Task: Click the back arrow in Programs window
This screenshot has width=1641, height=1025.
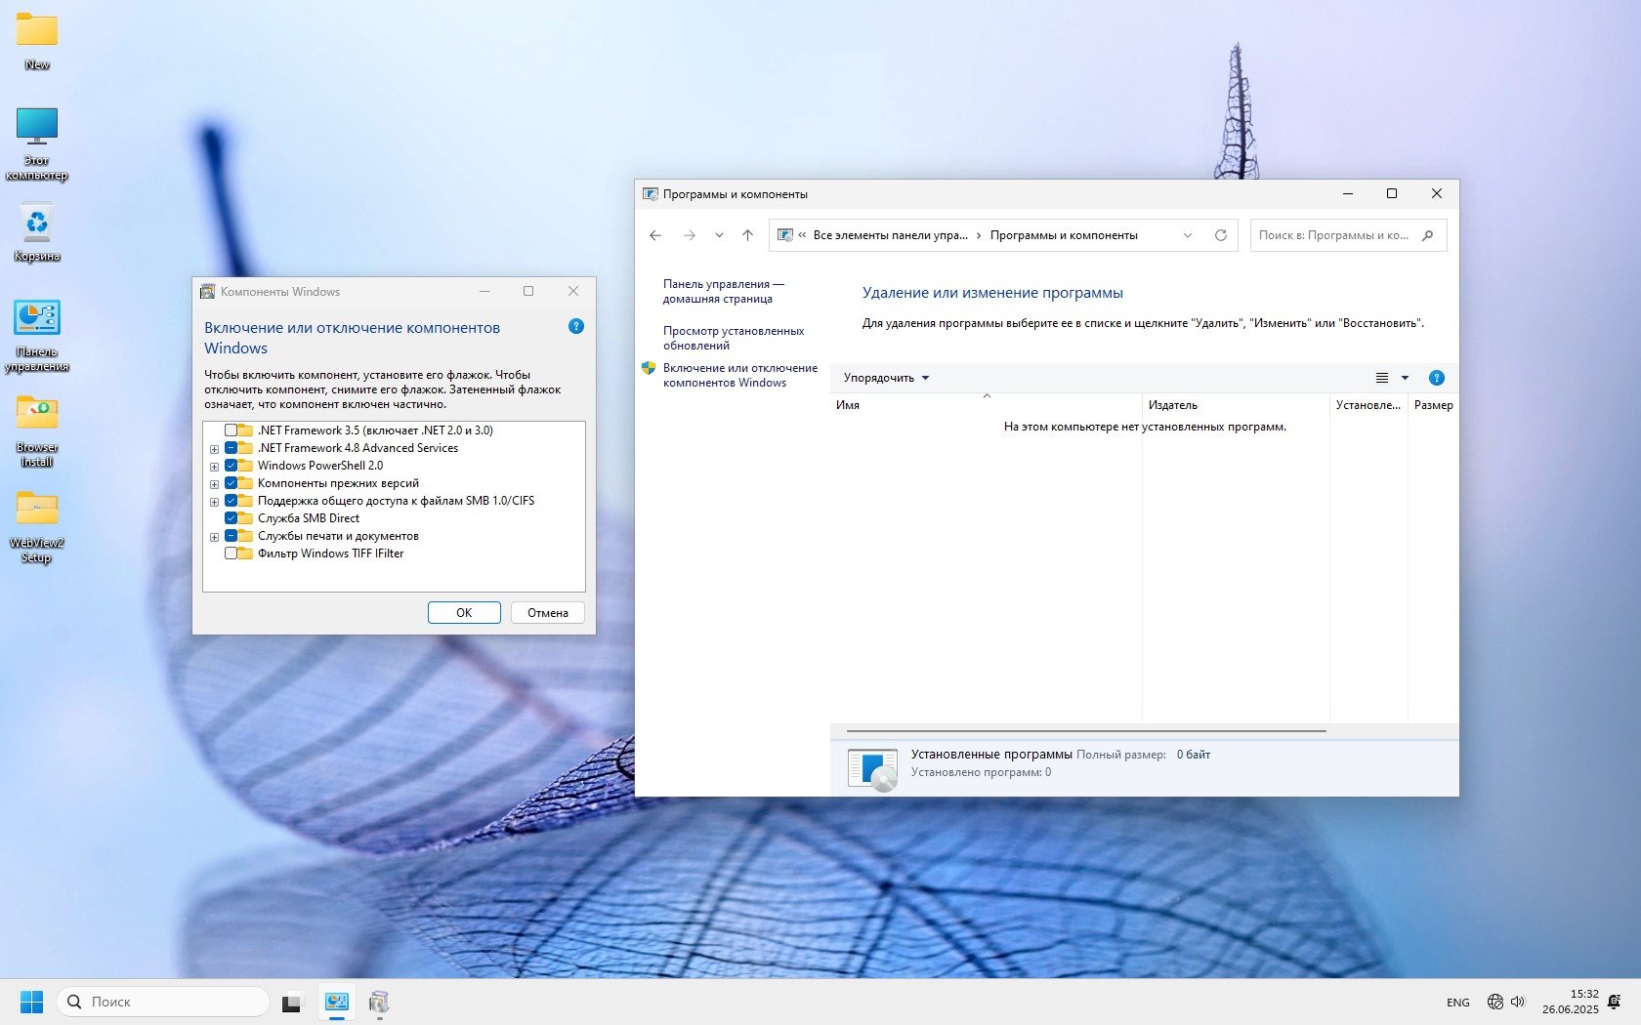Action: tap(655, 235)
